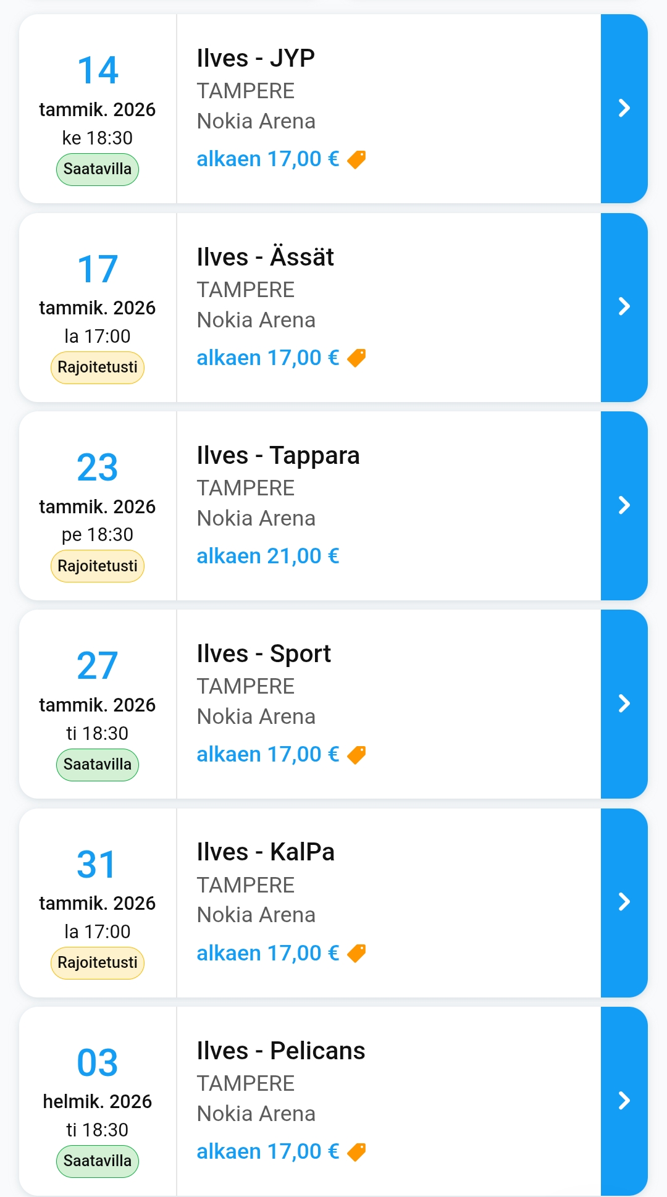
Task: Select Saatavilla badge on 14 tammik. game
Action: [x=98, y=169]
